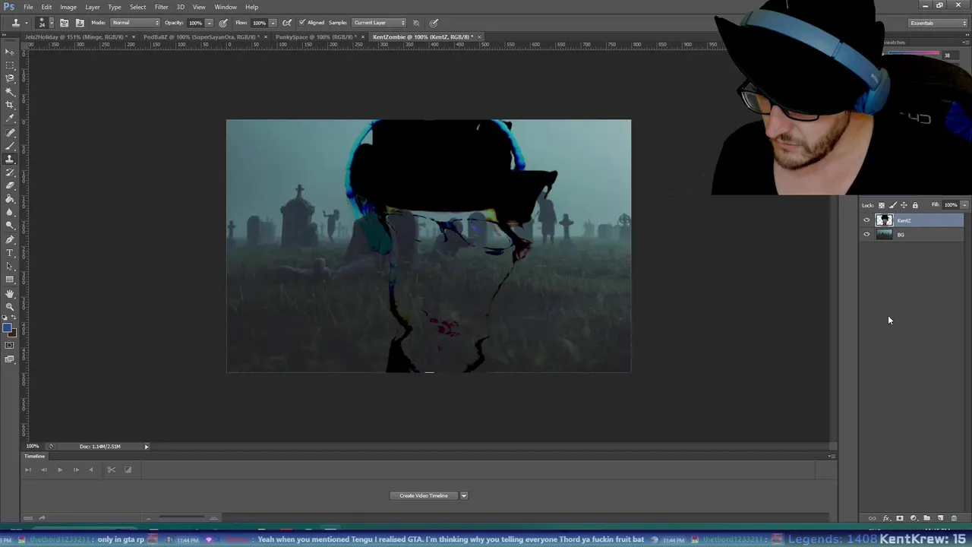972x547 pixels.
Task: Select the Magic Wand tool
Action: click(x=10, y=92)
